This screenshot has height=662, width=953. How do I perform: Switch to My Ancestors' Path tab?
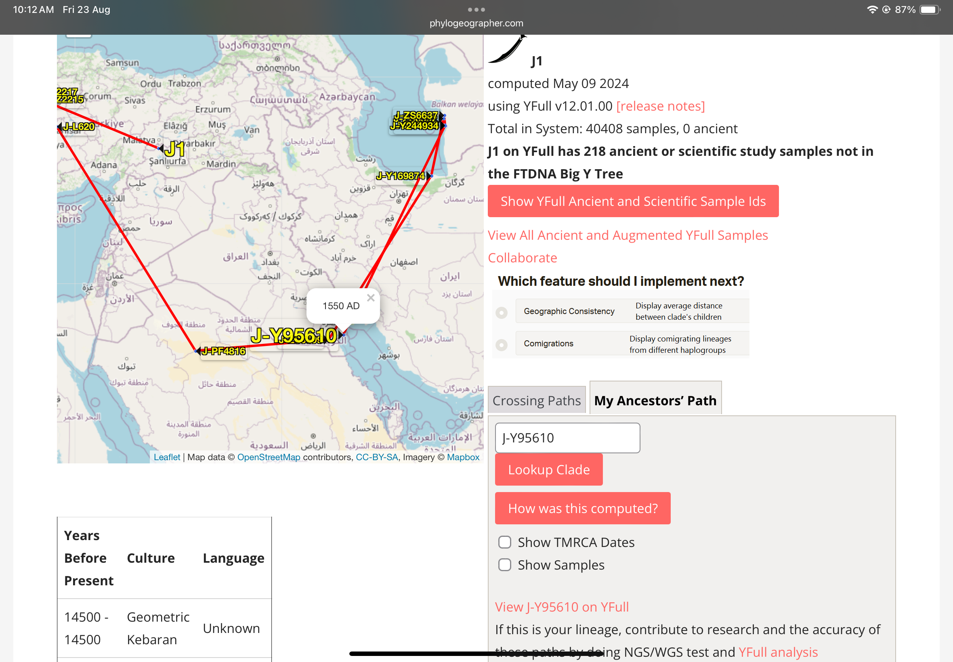[655, 400]
